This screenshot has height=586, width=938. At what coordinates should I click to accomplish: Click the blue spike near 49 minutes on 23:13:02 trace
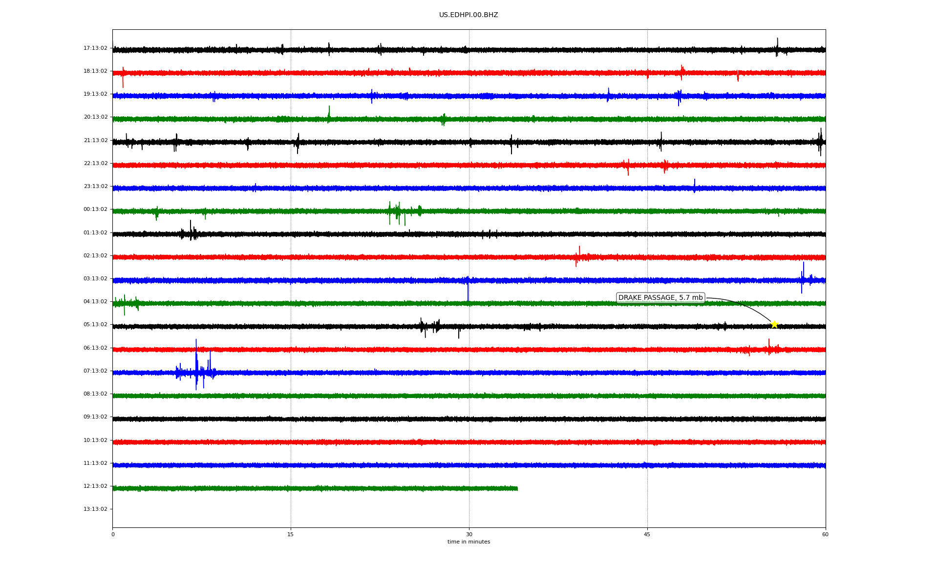click(694, 186)
